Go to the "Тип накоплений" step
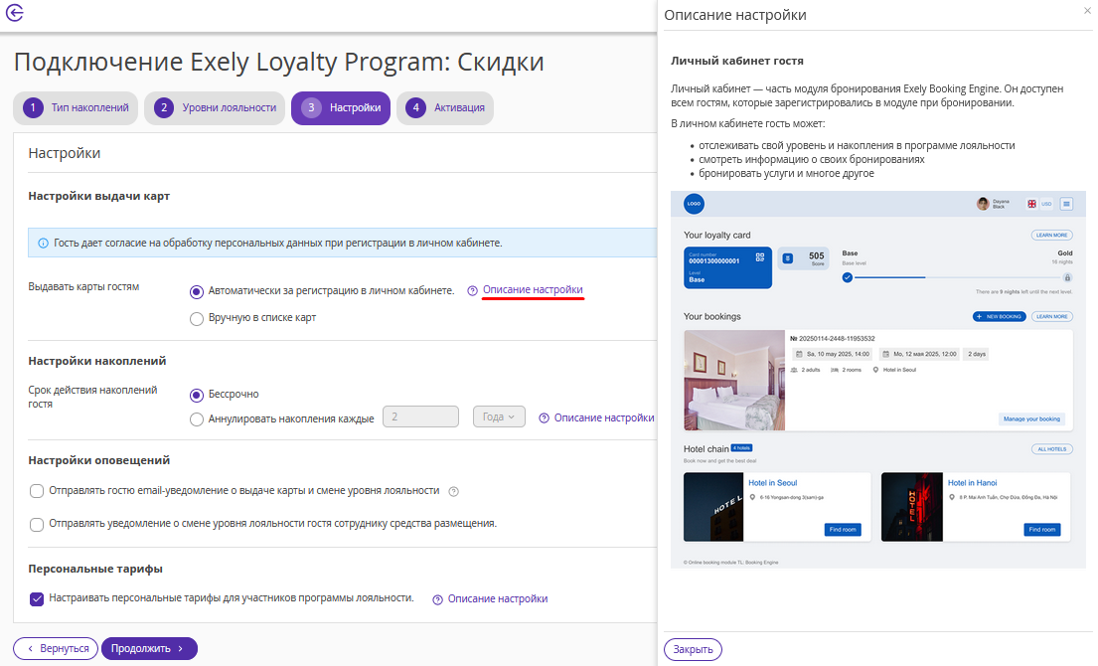The height and width of the screenshot is (666, 1098). (76, 107)
